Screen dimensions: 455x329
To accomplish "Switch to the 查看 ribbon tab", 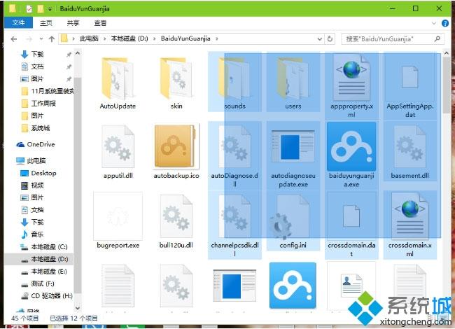I will pyautogui.click(x=100, y=23).
